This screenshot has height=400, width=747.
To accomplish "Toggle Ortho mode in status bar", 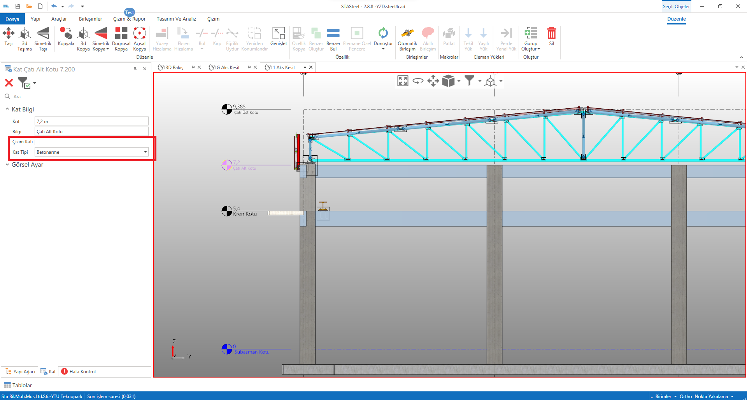I will (x=686, y=397).
